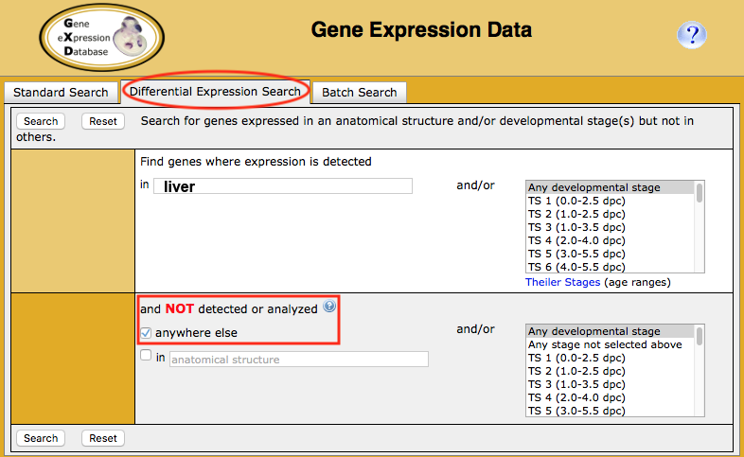Screen dimensions: 744x457
Task: Select Any developmental stage in lower list
Action: [610, 331]
